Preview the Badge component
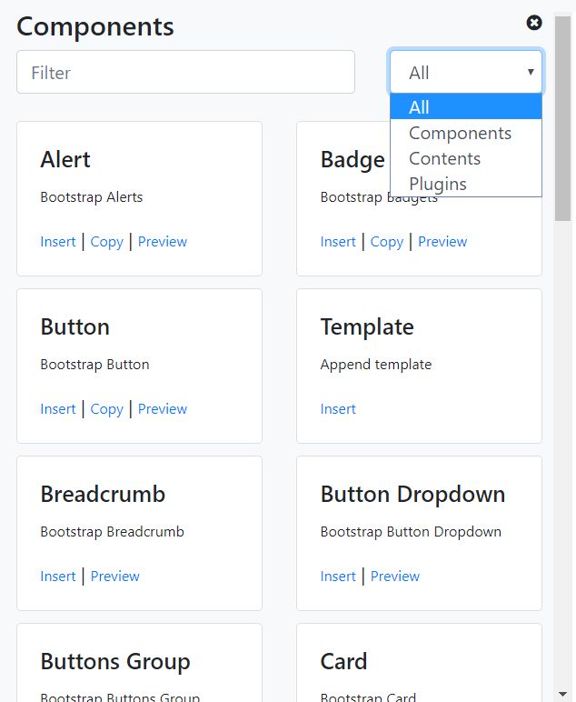576x702 pixels. (442, 242)
